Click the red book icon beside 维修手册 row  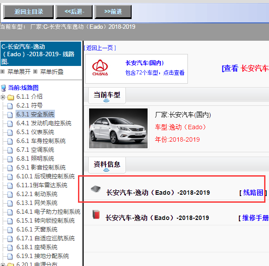(x=96, y=214)
